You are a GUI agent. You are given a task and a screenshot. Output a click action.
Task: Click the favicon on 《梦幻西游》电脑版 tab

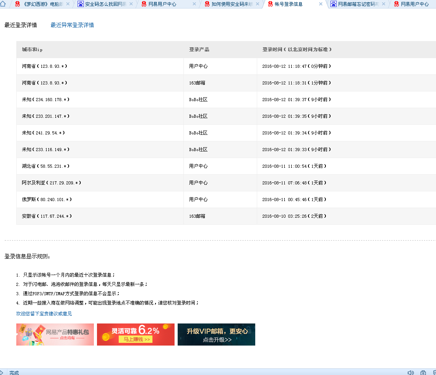click(17, 4)
